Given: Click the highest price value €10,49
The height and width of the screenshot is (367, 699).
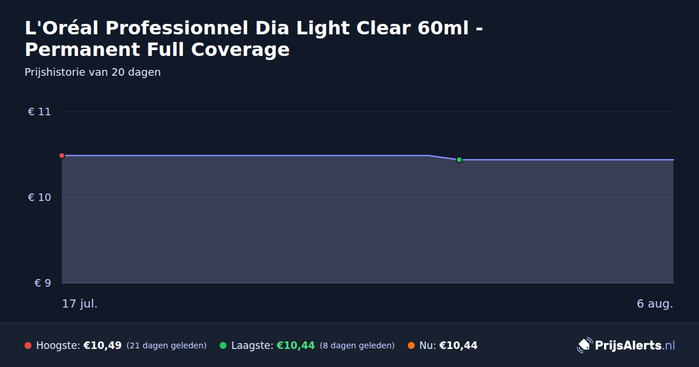Looking at the screenshot, I should pyautogui.click(x=103, y=345).
